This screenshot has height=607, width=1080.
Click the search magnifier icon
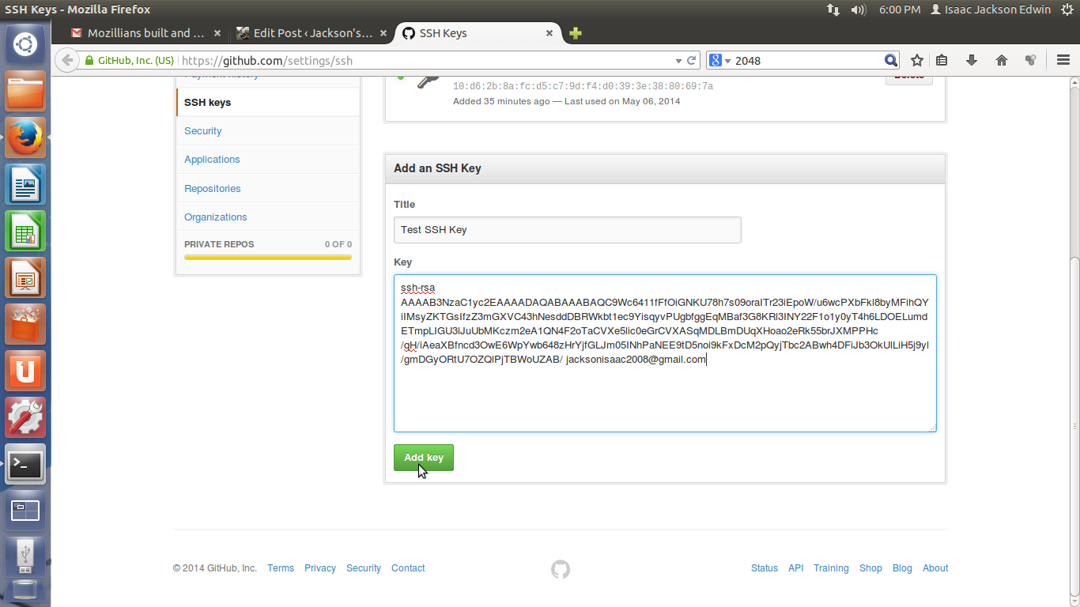890,60
